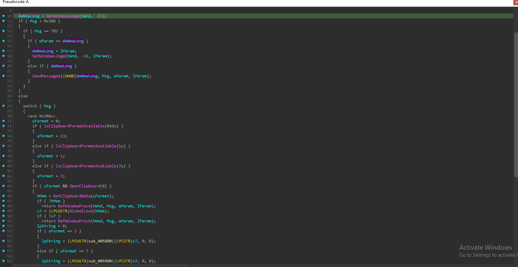Toggle breakpoint dot at line 49
518x267 pixels.
pos(3,211)
